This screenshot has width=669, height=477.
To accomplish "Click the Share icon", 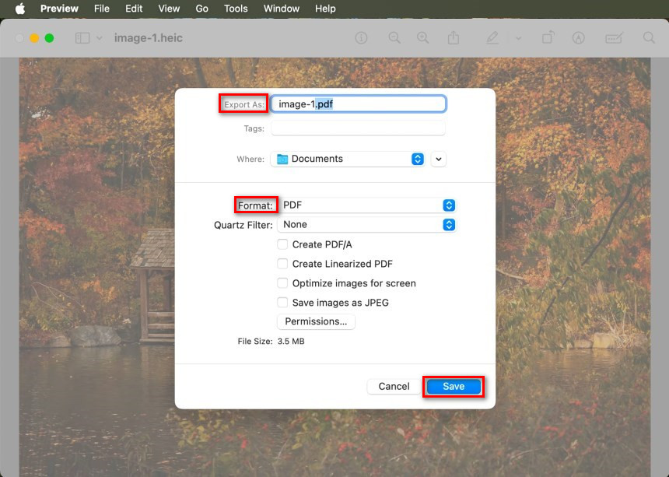I will click(x=454, y=37).
